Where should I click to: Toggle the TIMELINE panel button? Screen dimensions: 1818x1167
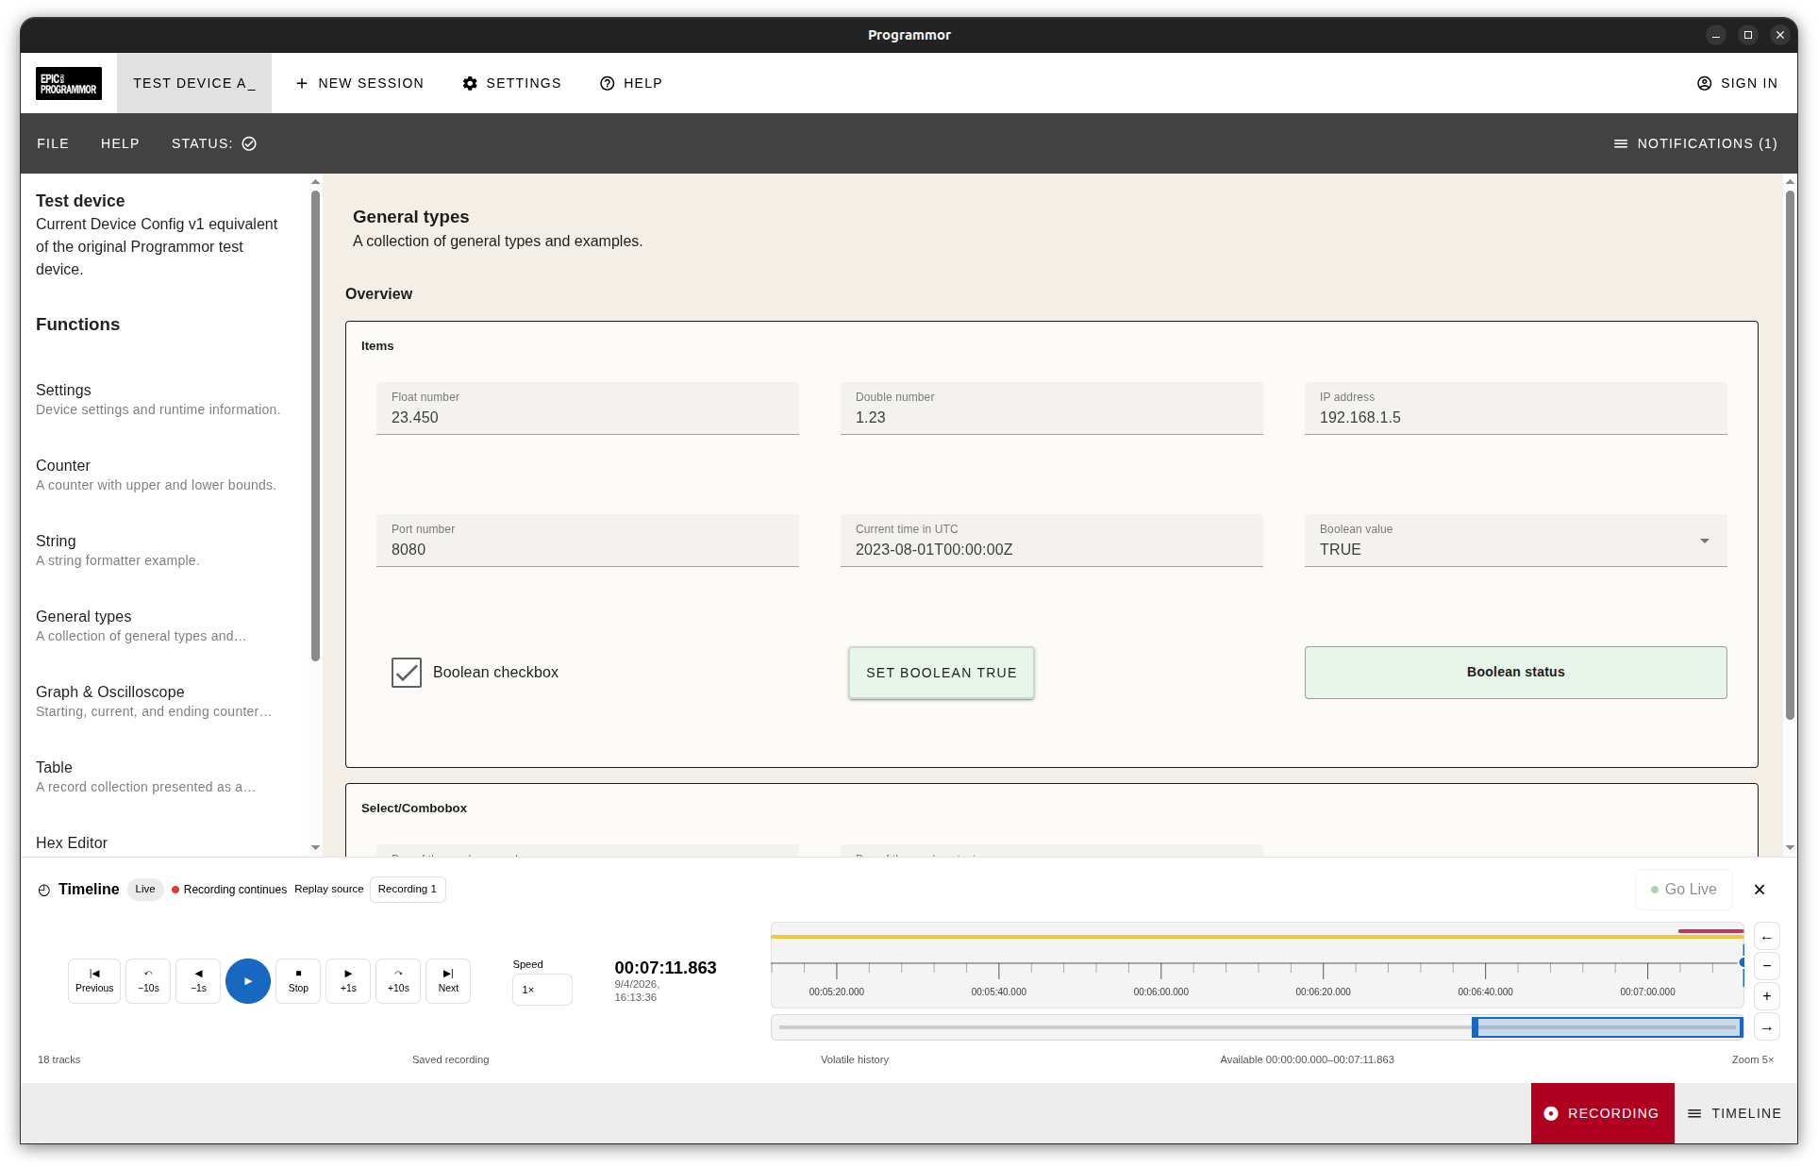1735,1113
